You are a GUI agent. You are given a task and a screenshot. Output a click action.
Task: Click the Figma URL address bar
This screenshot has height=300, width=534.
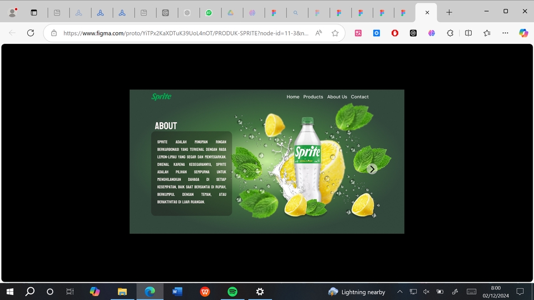pos(186,33)
